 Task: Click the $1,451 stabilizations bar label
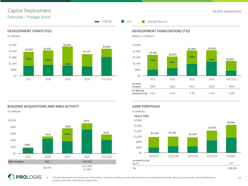[230, 59]
